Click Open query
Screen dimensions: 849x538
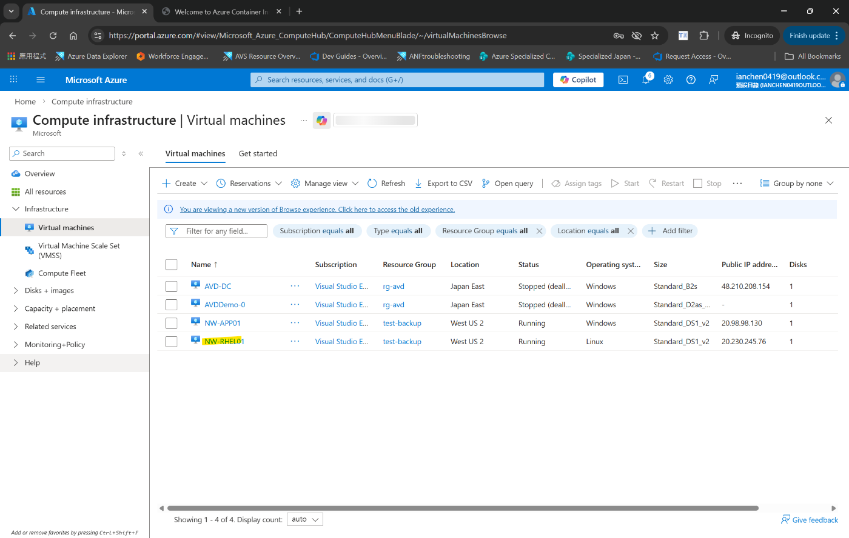(508, 183)
